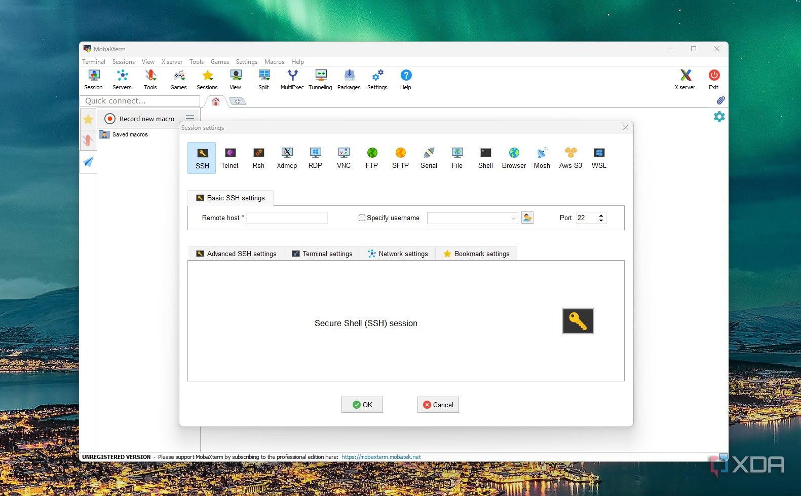This screenshot has height=496, width=801.
Task: Start the X server from toolbar
Action: tap(685, 80)
